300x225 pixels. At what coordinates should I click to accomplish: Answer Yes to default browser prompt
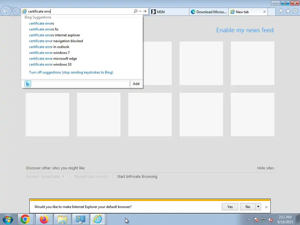click(230, 207)
